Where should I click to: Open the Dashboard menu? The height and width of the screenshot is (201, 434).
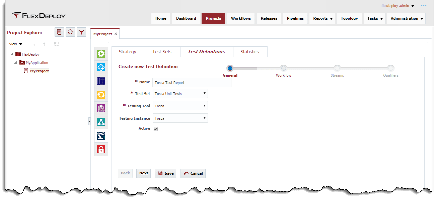(186, 18)
